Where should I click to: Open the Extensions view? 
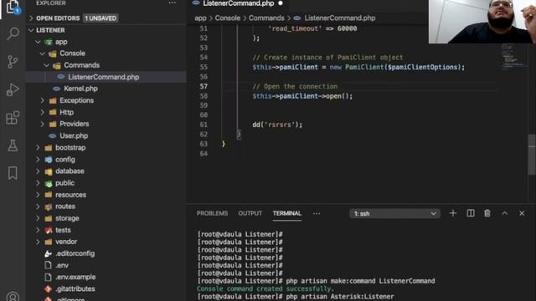tap(13, 118)
